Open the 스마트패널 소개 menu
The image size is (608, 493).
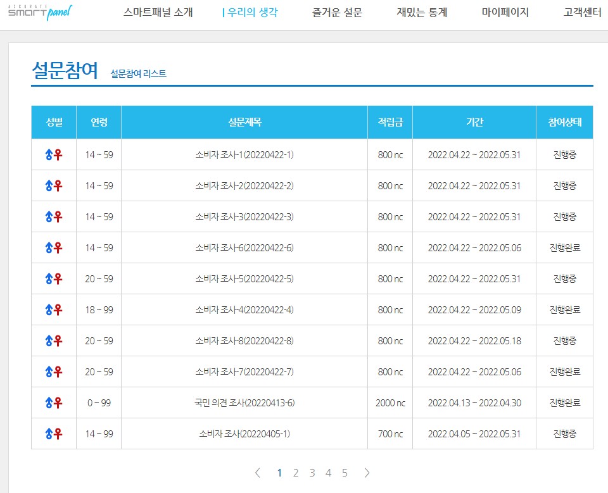click(x=158, y=13)
